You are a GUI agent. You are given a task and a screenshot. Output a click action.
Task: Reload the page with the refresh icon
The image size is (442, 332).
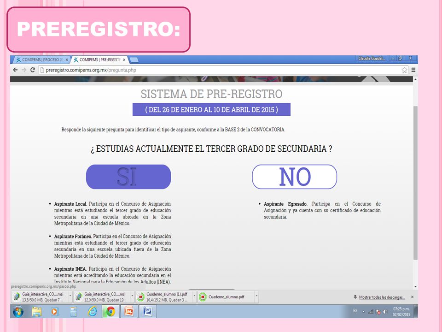point(33,70)
